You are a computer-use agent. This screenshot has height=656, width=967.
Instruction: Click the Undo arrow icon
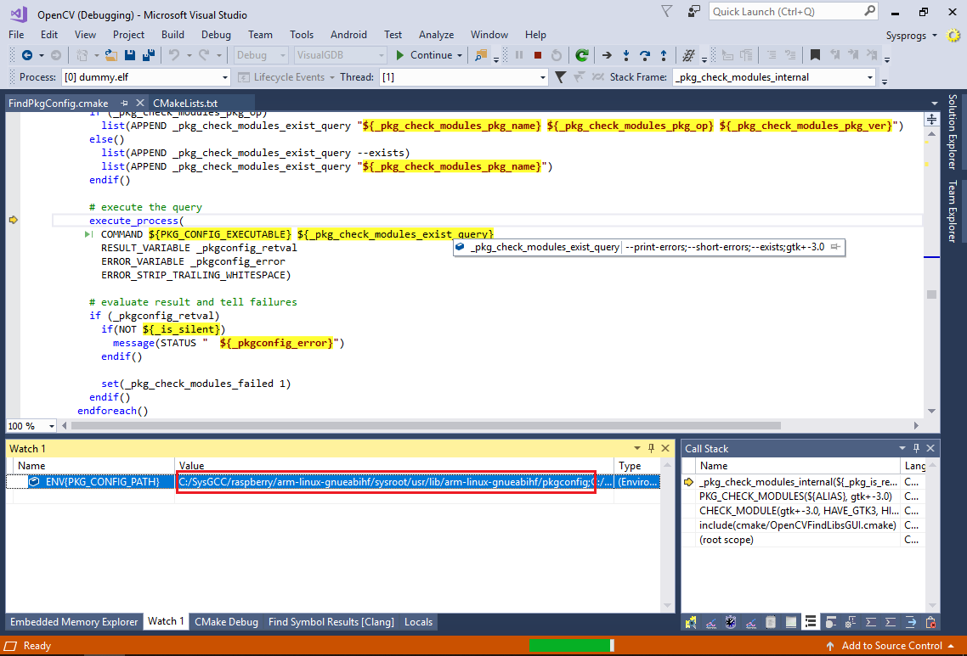[174, 55]
